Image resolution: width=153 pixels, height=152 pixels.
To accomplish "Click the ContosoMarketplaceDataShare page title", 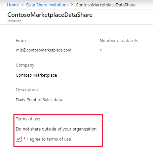I will 50,15.
